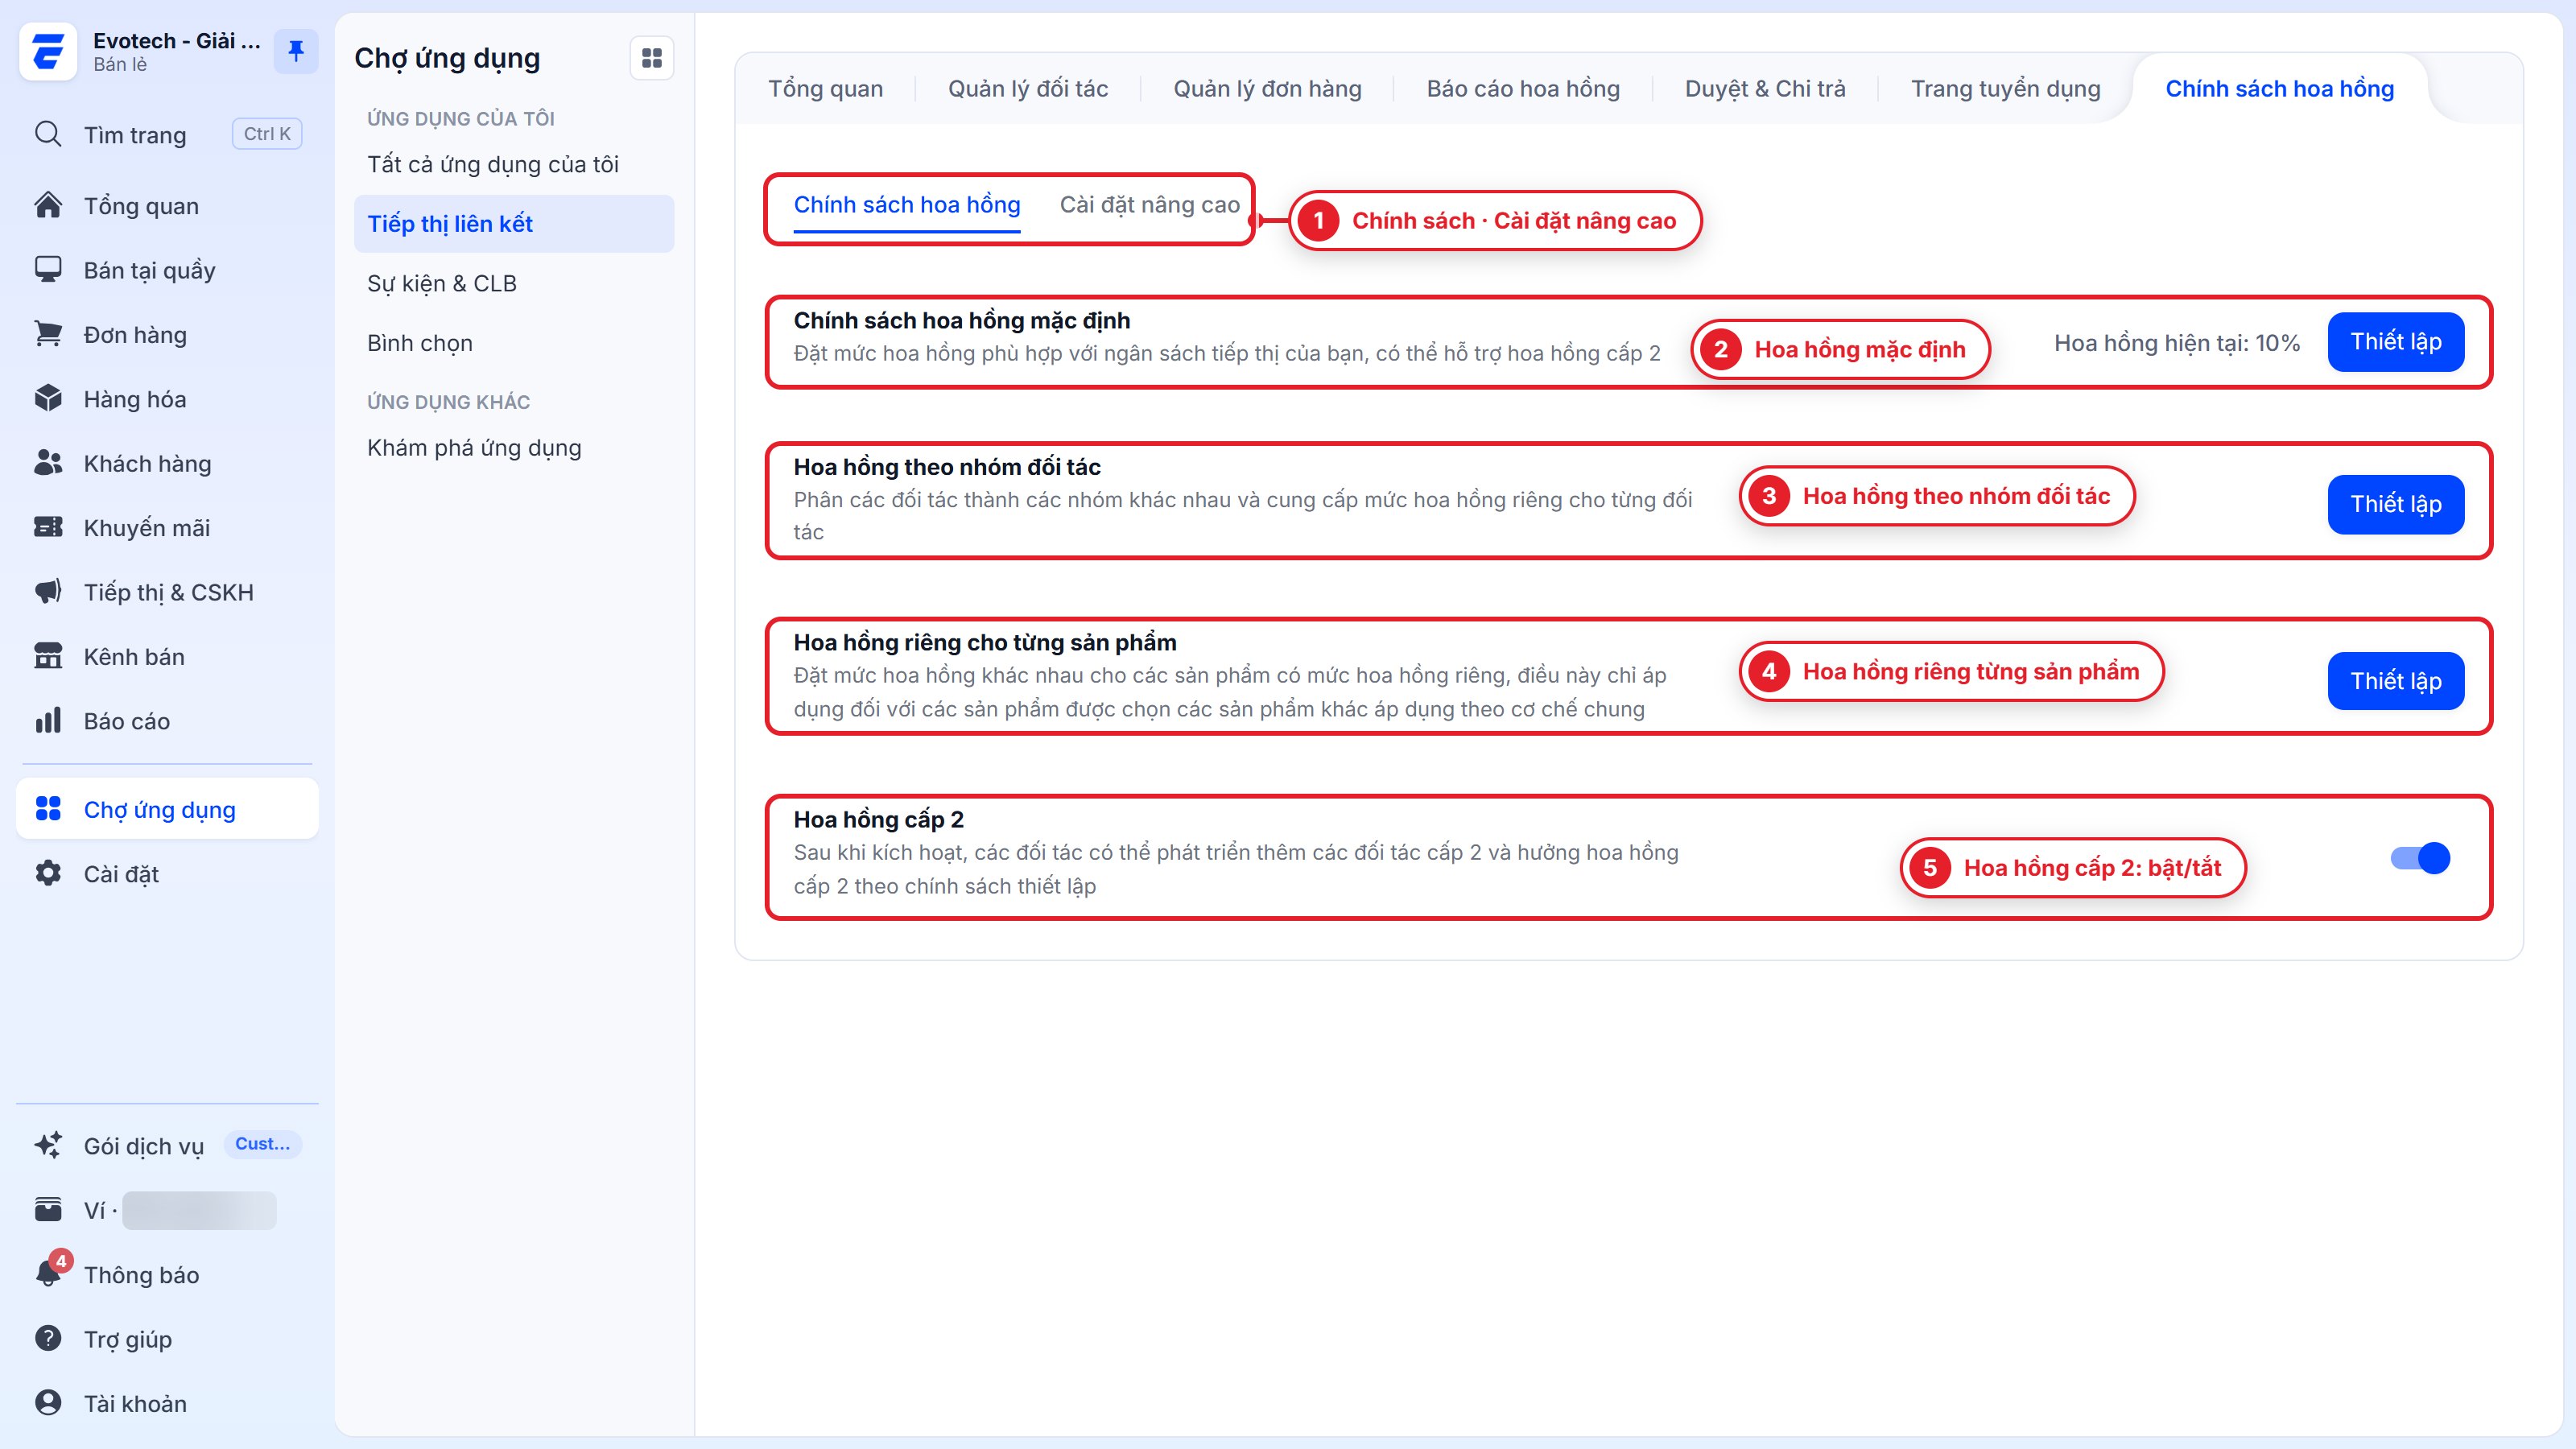Open the Trang tuyển dụng tab

(2005, 89)
